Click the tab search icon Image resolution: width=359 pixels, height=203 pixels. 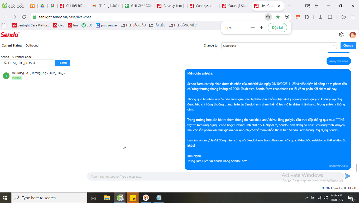tap(307, 6)
